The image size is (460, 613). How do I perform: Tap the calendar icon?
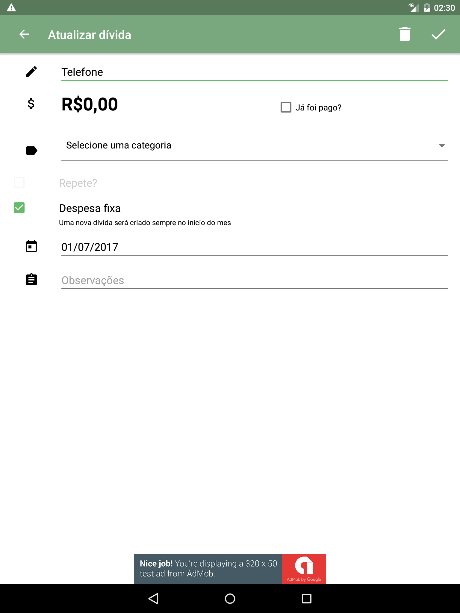tap(31, 246)
